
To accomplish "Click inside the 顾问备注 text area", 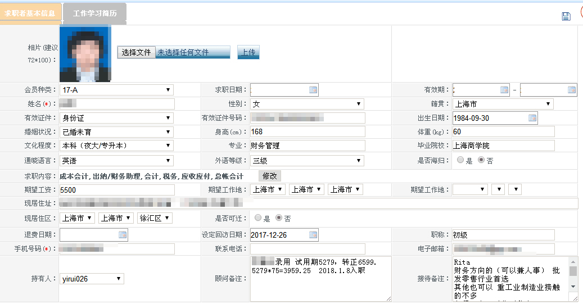I will tap(320, 279).
